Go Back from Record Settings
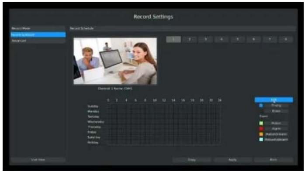The width and height of the screenshot is (305, 171). click(273, 160)
